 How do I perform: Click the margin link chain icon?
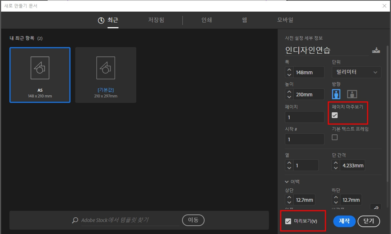coord(376,208)
